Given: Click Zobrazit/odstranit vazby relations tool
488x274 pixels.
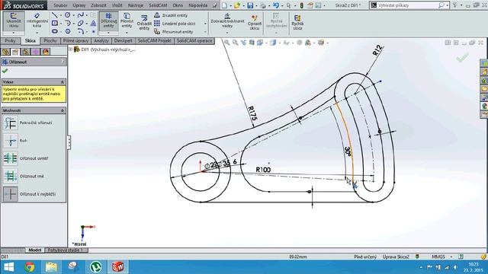Looking at the screenshot, I should tap(227, 21).
